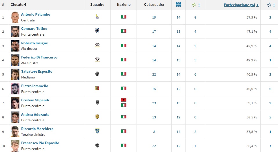This screenshot has height=152, width=278.
Task: Sort table by Partecipazione gol
Action: tap(239, 5)
